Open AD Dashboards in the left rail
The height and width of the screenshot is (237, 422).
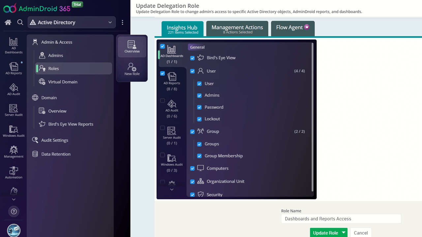coord(14,45)
